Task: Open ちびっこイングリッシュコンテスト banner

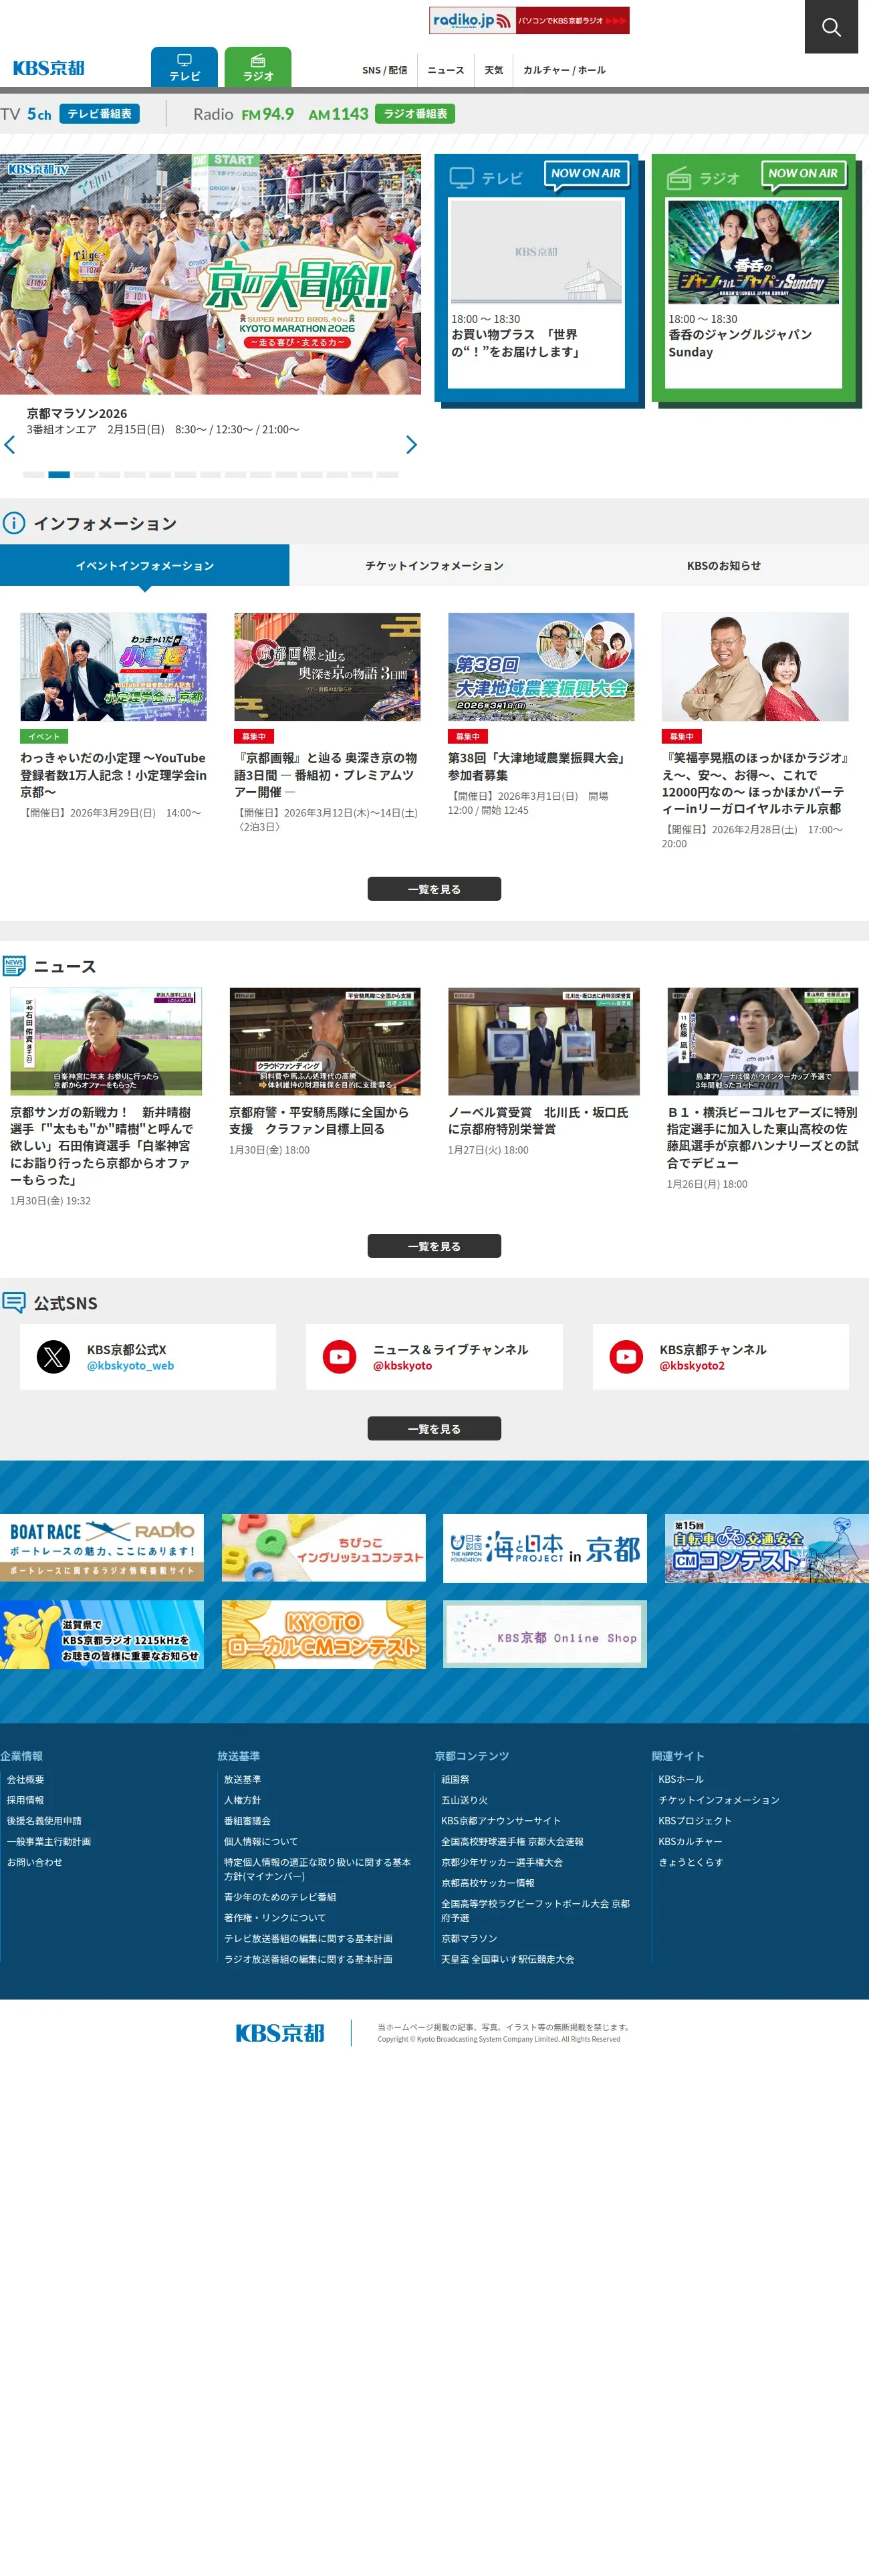Action: coord(324,1548)
